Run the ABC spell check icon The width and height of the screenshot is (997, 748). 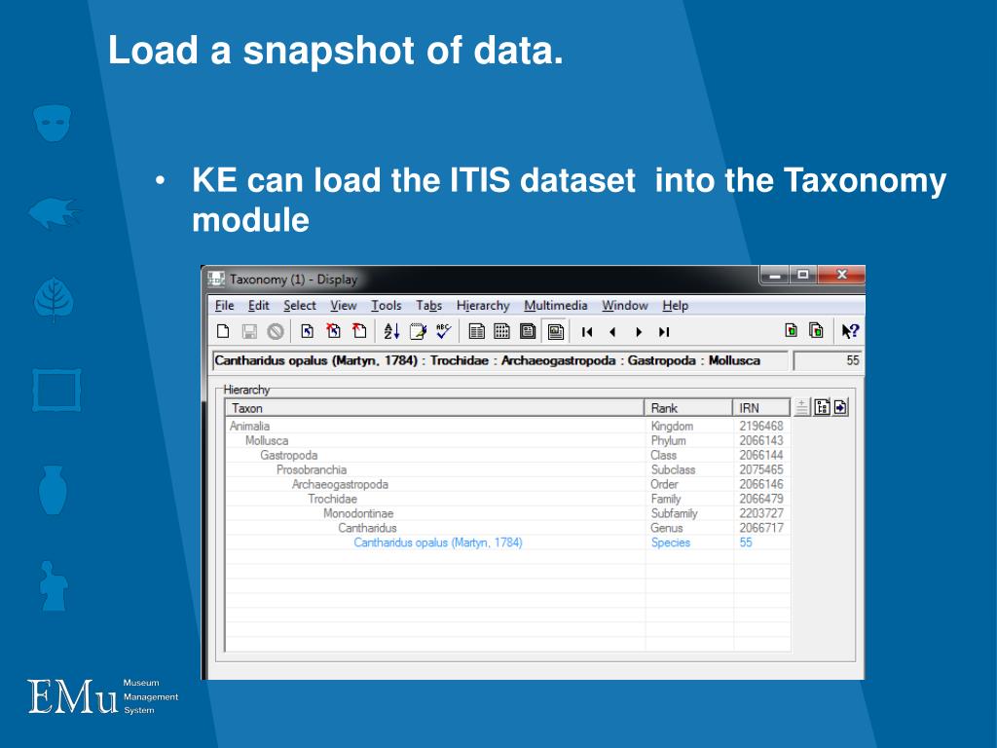click(x=443, y=331)
